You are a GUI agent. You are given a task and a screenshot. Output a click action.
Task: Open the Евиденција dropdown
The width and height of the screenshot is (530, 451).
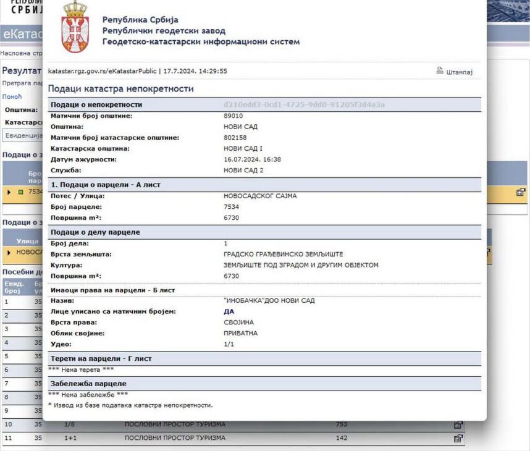(22, 135)
